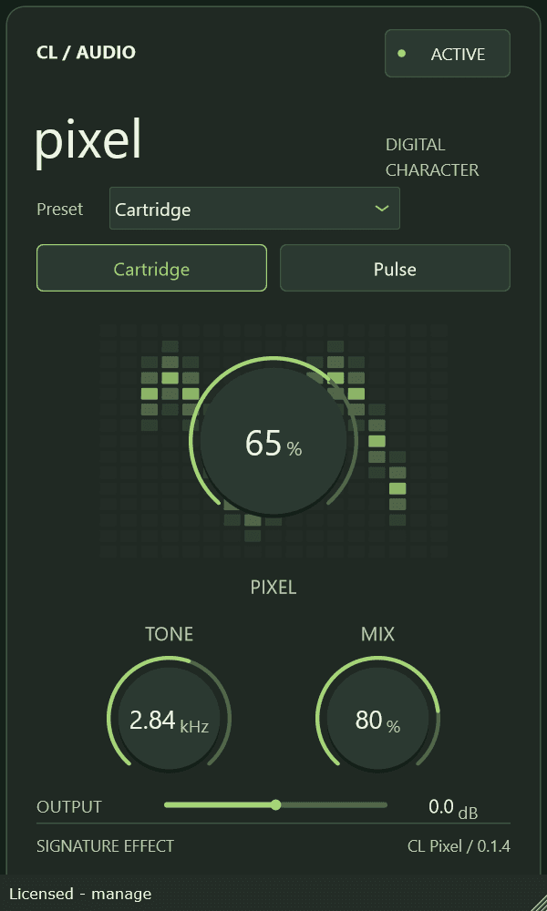Click the MIX label

pyautogui.click(x=377, y=634)
